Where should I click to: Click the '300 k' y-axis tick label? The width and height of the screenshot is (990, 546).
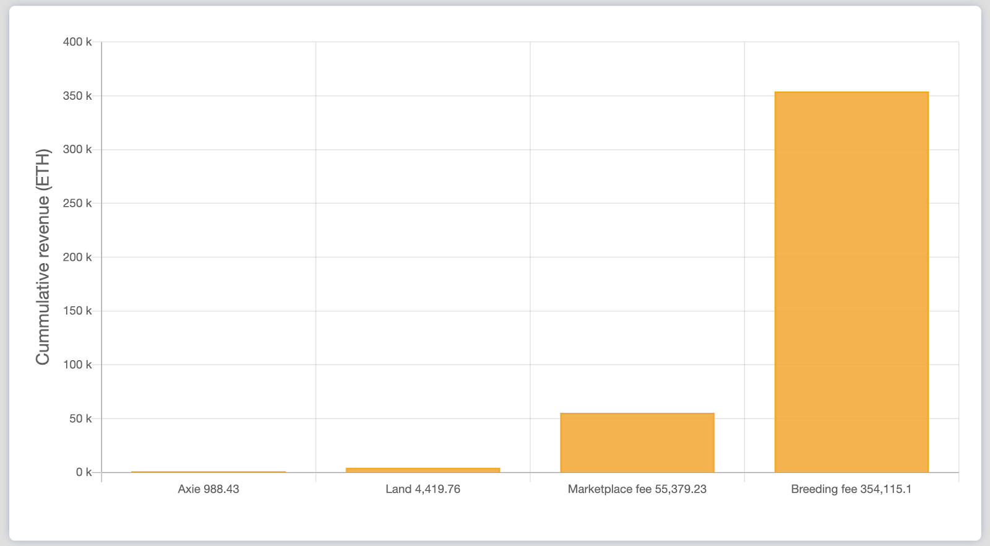[77, 149]
